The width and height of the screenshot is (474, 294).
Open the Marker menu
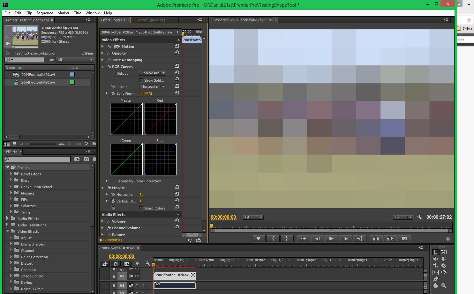coord(63,13)
